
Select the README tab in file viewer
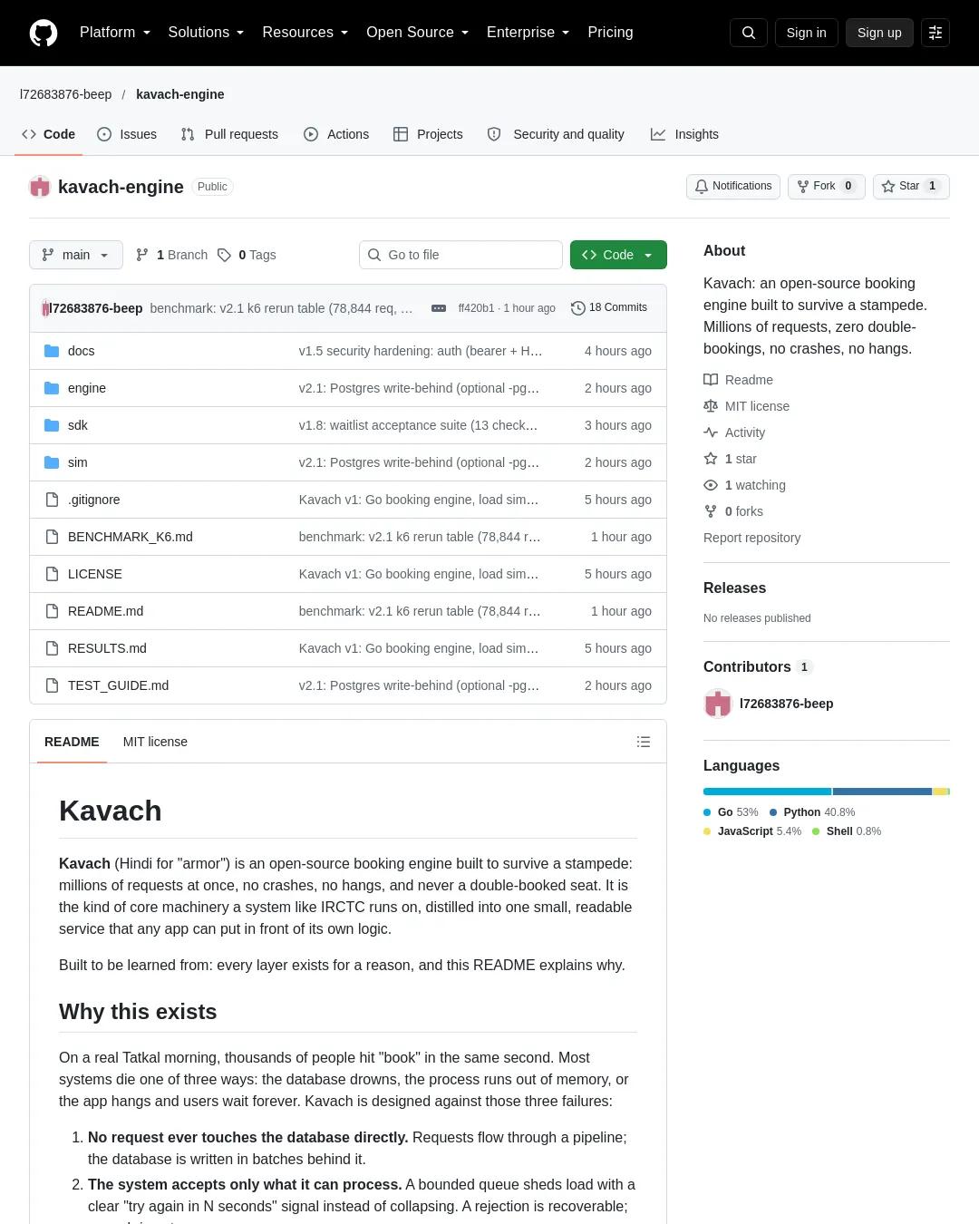pyautogui.click(x=72, y=742)
